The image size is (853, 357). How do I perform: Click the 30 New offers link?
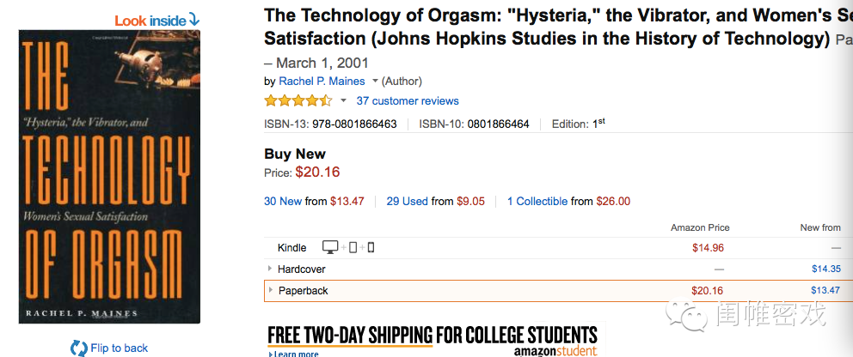(283, 202)
